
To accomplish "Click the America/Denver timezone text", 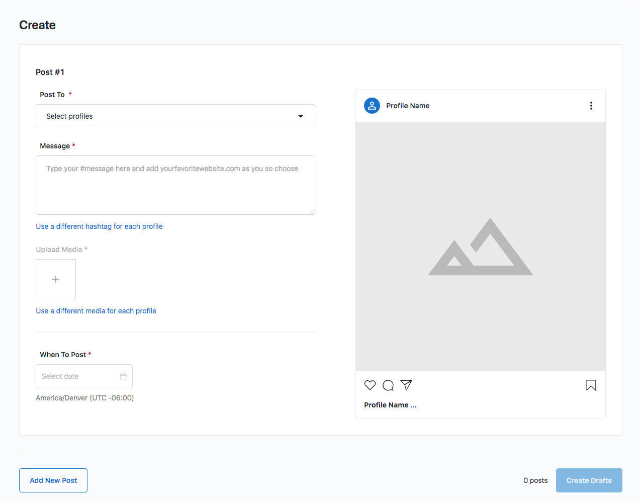I will [85, 398].
